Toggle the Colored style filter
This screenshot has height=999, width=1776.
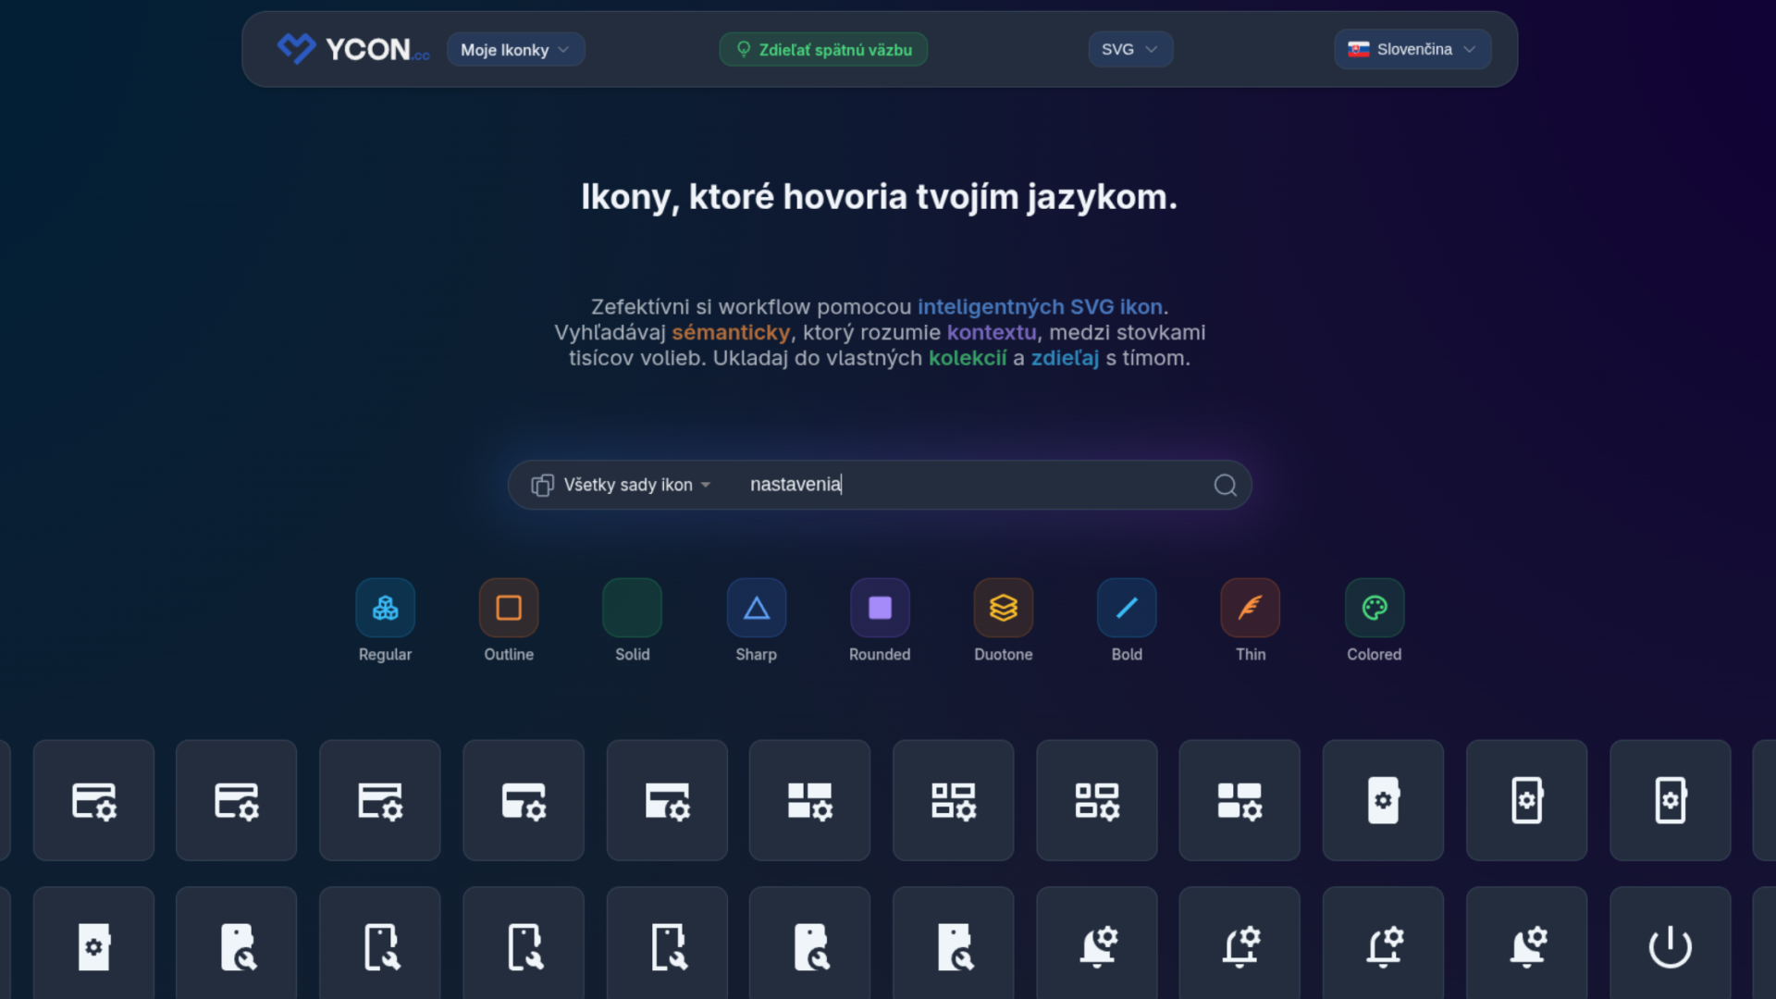pos(1375,608)
